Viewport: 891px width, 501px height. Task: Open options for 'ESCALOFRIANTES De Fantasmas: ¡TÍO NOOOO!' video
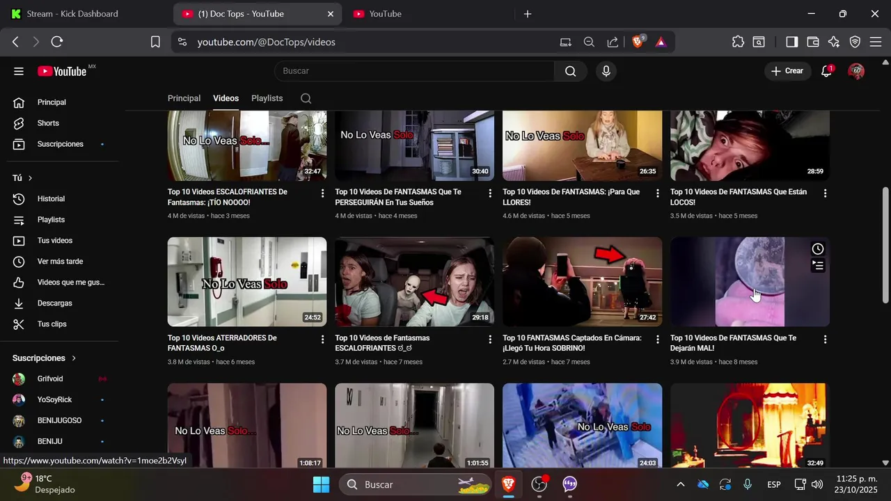pos(322,193)
